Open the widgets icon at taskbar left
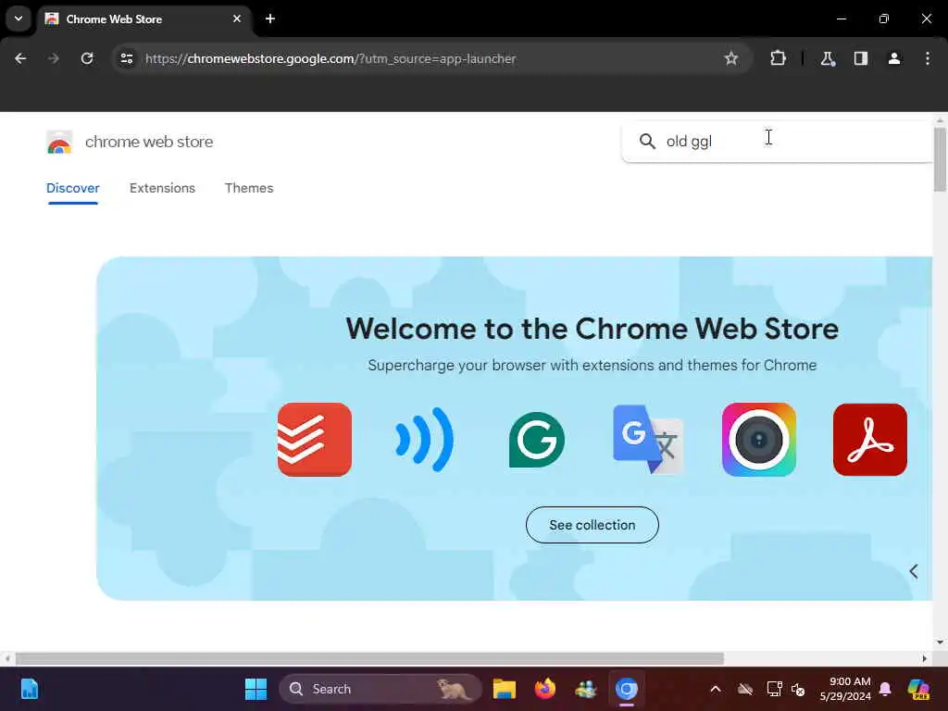Viewport: 948px width, 711px height. (x=29, y=689)
